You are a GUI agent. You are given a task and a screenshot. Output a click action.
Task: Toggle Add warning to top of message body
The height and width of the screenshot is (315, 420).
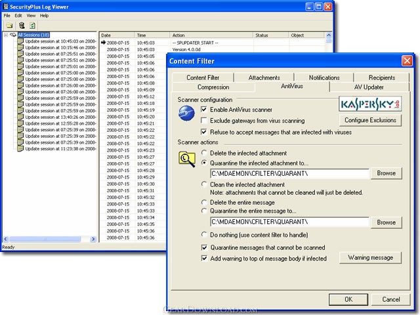tap(204, 259)
